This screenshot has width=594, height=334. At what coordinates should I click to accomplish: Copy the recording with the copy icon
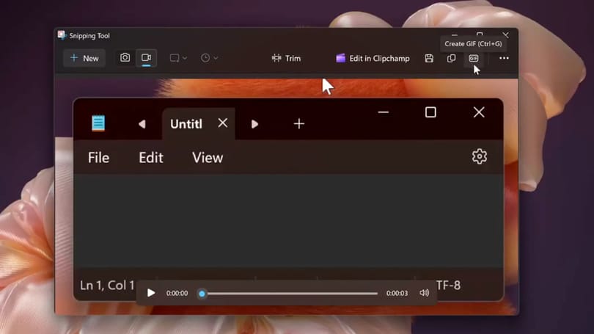click(451, 58)
